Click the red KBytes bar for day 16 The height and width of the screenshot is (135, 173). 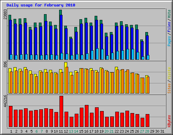(86, 116)
